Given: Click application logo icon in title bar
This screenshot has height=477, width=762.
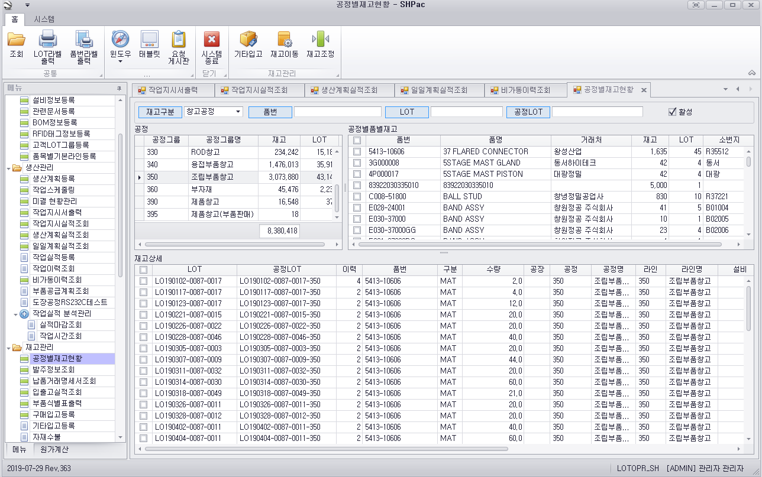Looking at the screenshot, I should [x=7, y=5].
